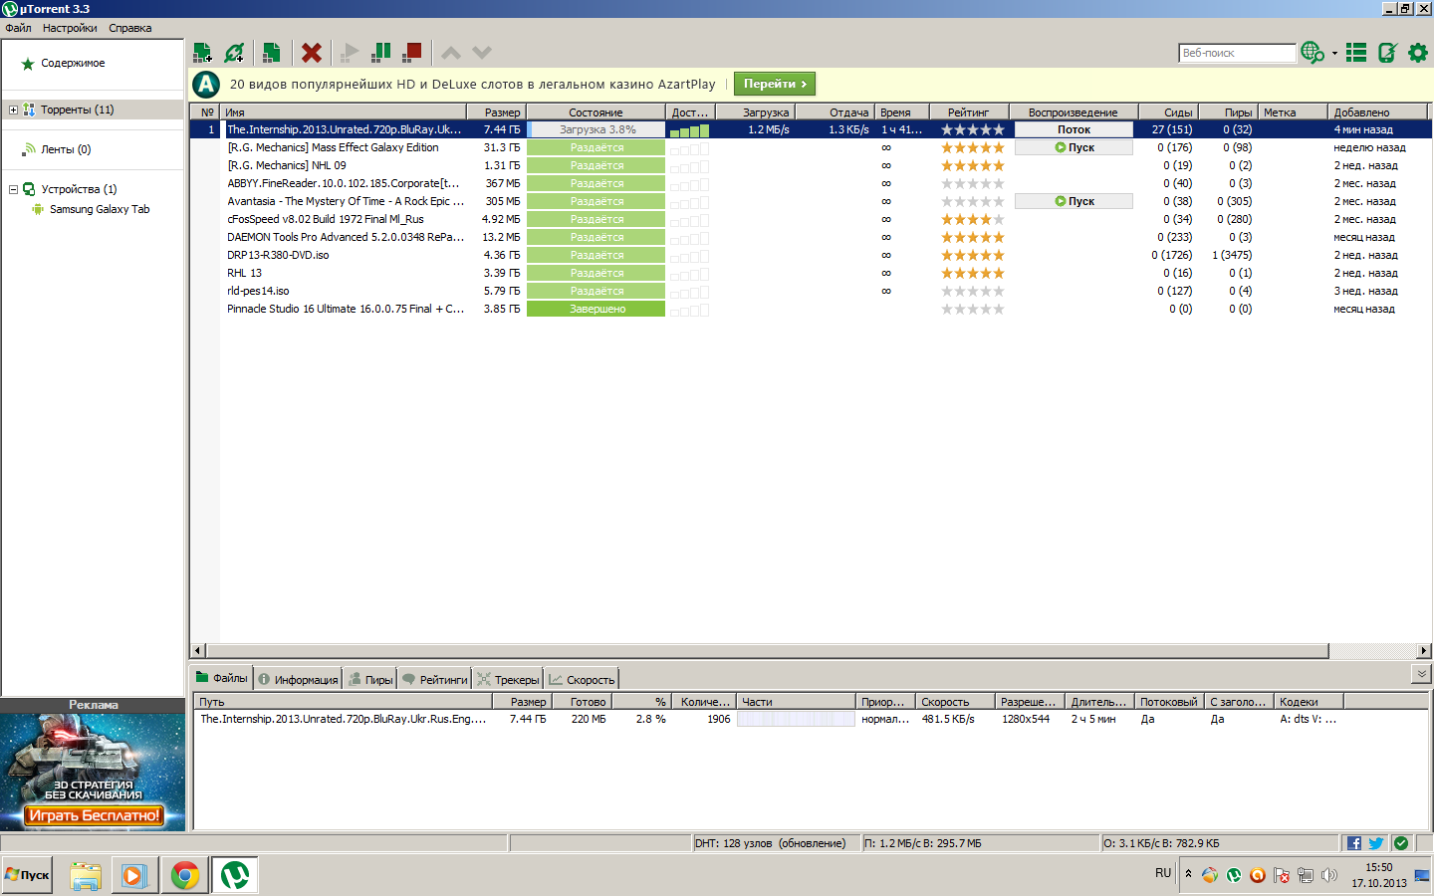Open the Настройки menu
Viewport: 1434px width, 896px height.
70,28
